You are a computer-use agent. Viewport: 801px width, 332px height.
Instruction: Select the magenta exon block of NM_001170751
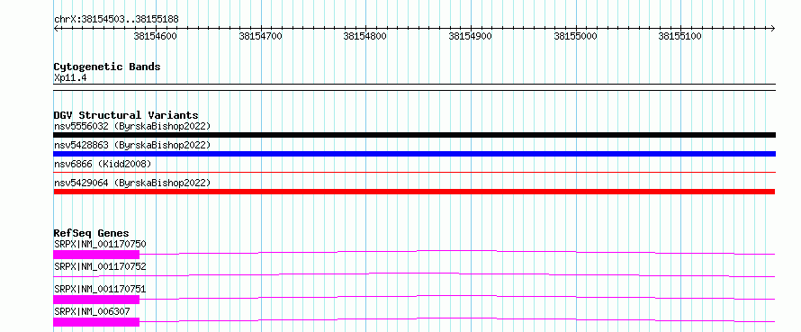pyautogui.click(x=96, y=299)
